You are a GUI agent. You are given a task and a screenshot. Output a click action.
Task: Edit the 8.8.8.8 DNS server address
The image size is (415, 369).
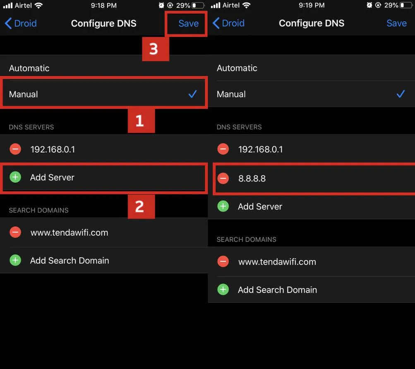coord(252,178)
